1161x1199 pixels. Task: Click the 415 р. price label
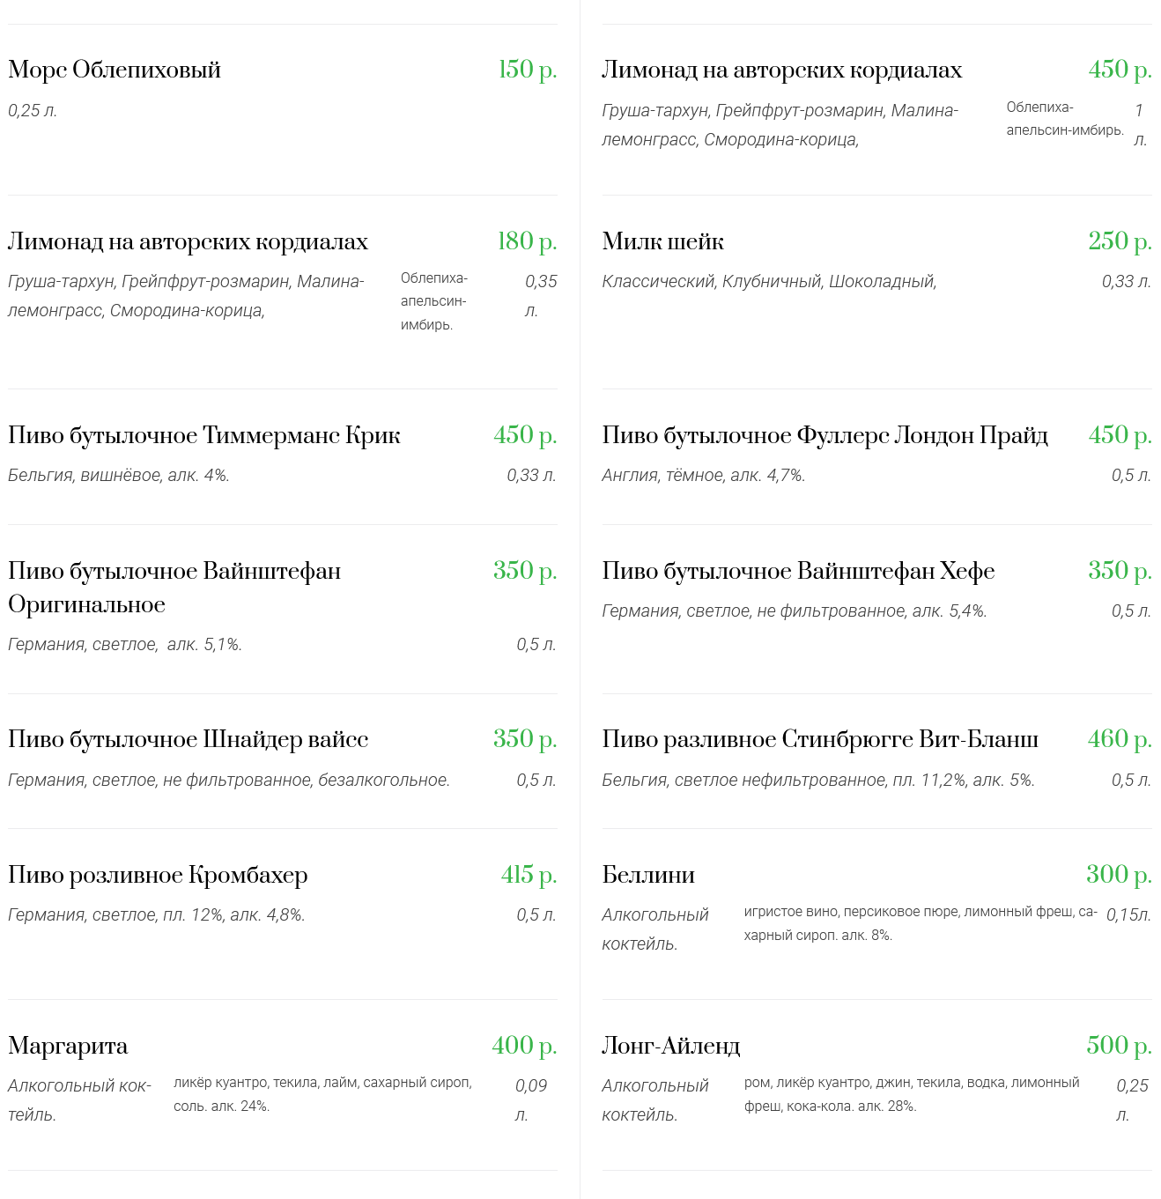coord(529,875)
